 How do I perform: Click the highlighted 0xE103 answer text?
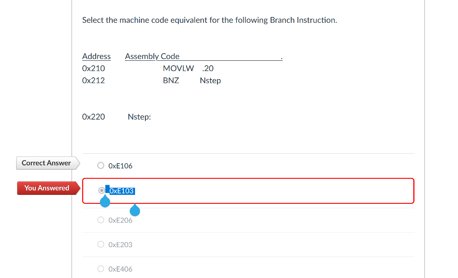pos(121,191)
